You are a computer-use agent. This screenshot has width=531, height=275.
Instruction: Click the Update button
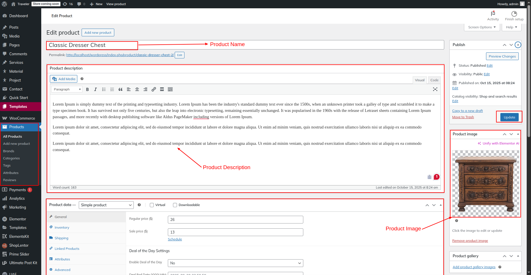pyautogui.click(x=509, y=117)
